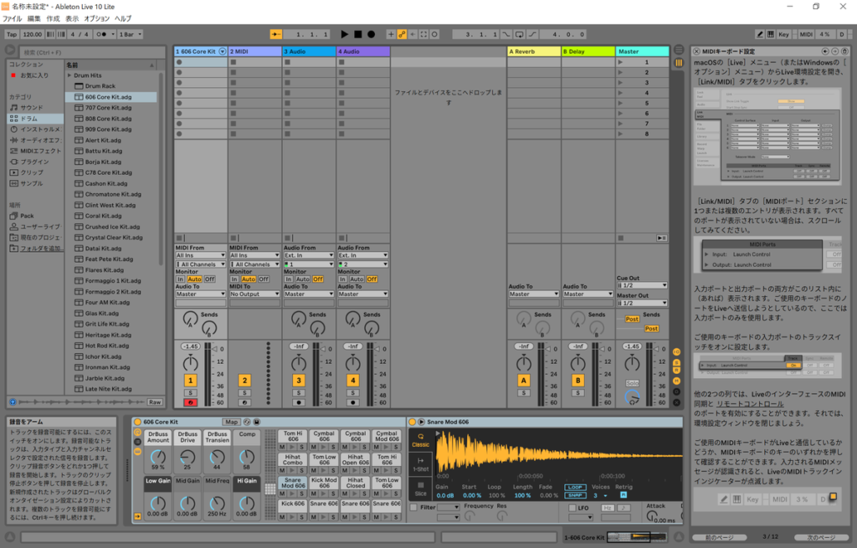Open track 2 MIDI To No Output dropdown
Viewport: 857px width, 548px height.
[254, 294]
